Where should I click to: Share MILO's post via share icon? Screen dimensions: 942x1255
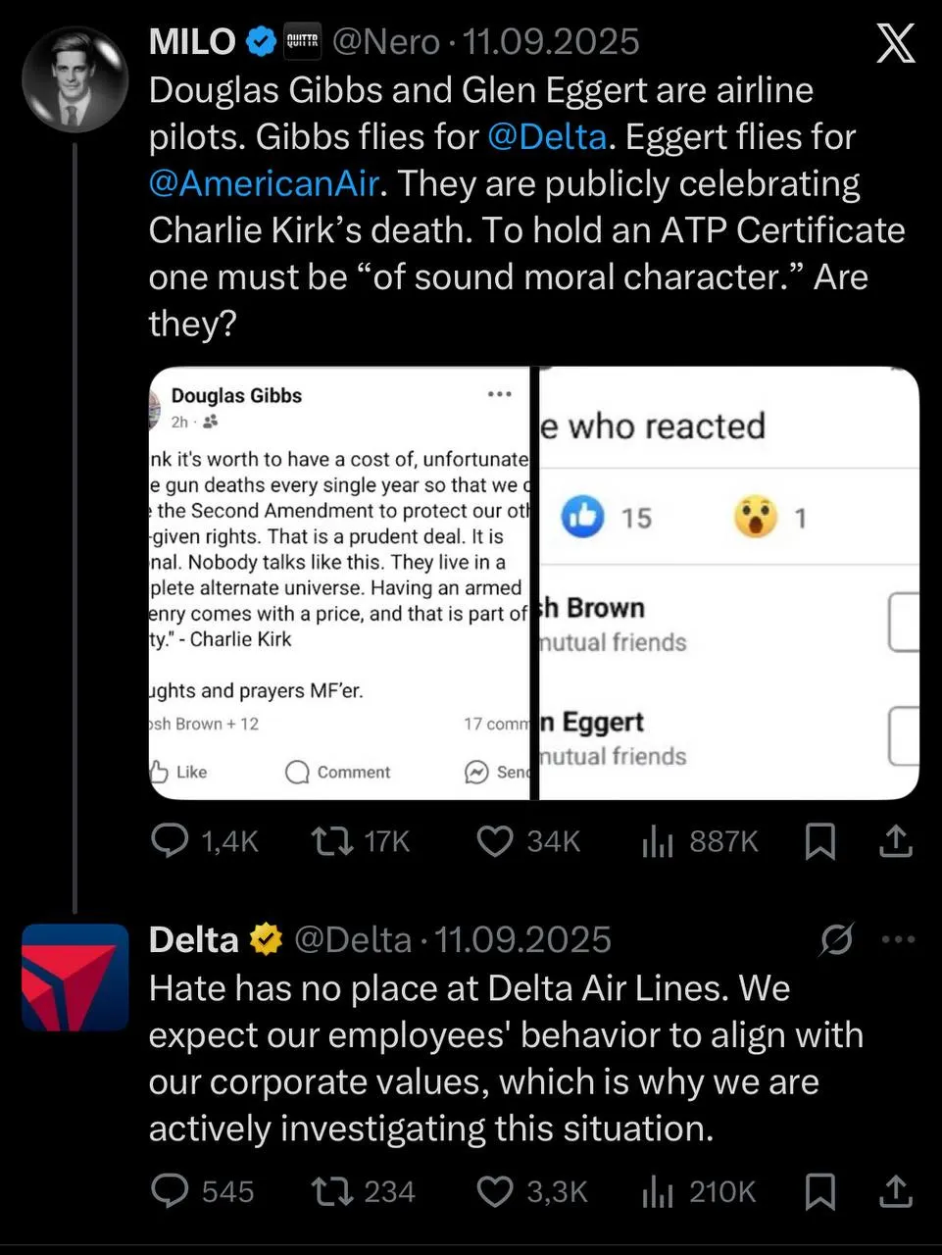895,840
